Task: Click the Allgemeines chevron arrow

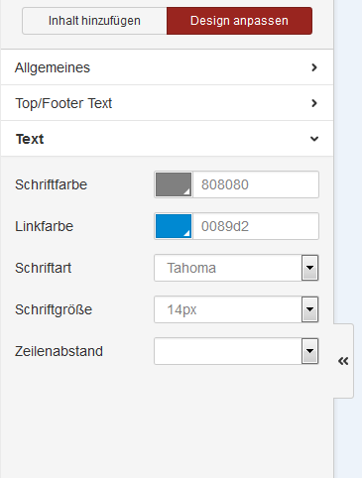Action: pos(314,67)
